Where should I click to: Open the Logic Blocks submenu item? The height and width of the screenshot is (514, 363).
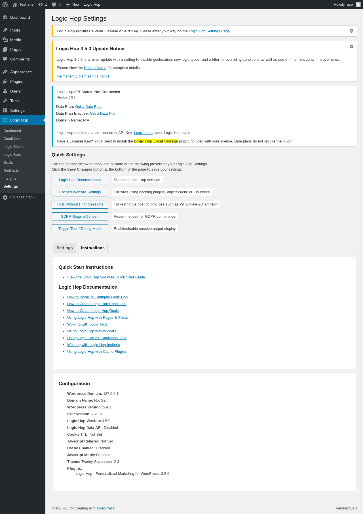14,147
